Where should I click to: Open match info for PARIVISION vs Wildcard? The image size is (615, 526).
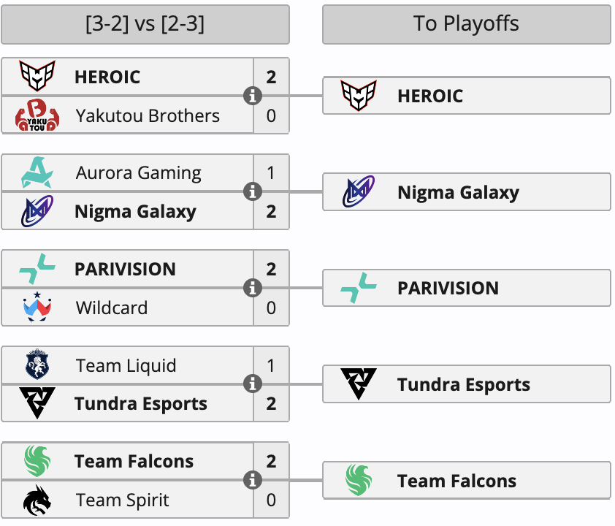[x=253, y=288]
